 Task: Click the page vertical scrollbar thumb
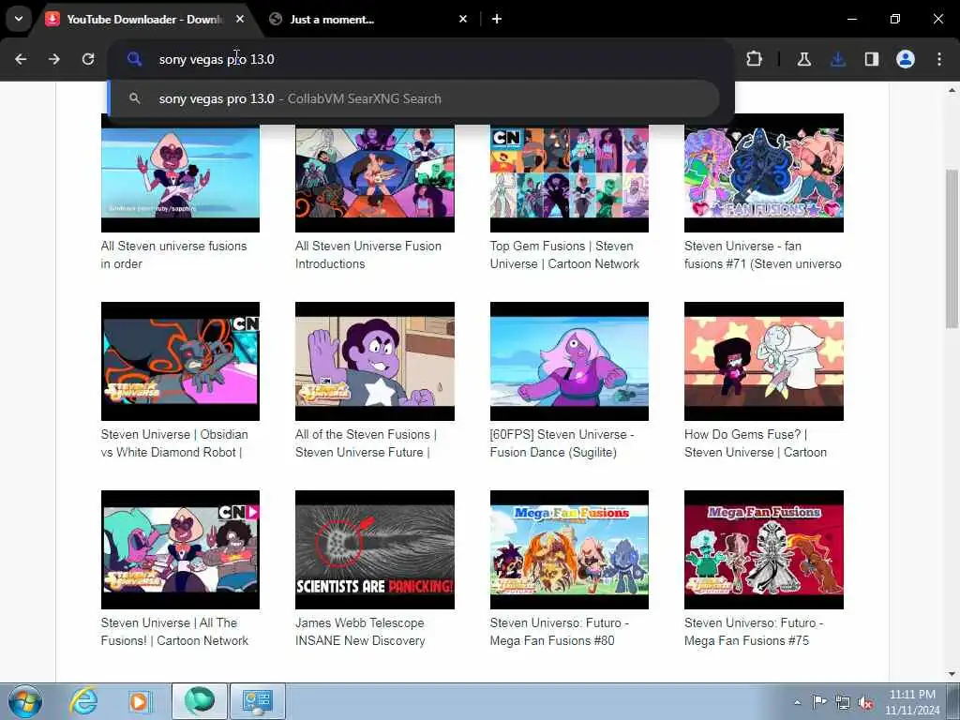coord(952,249)
